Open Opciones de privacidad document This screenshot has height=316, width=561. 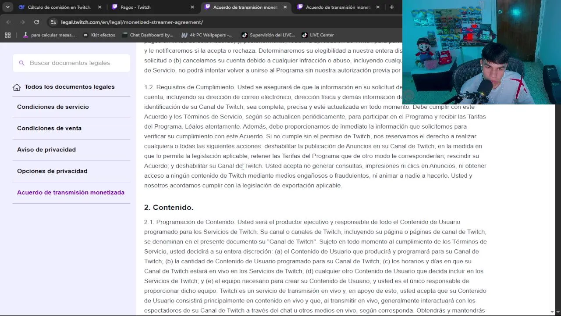click(52, 171)
